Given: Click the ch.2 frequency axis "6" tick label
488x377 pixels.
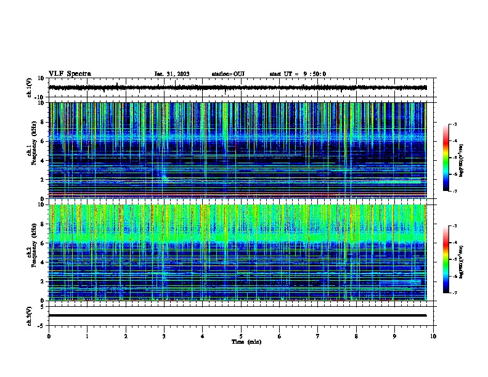Looking at the screenshot, I should (43, 243).
